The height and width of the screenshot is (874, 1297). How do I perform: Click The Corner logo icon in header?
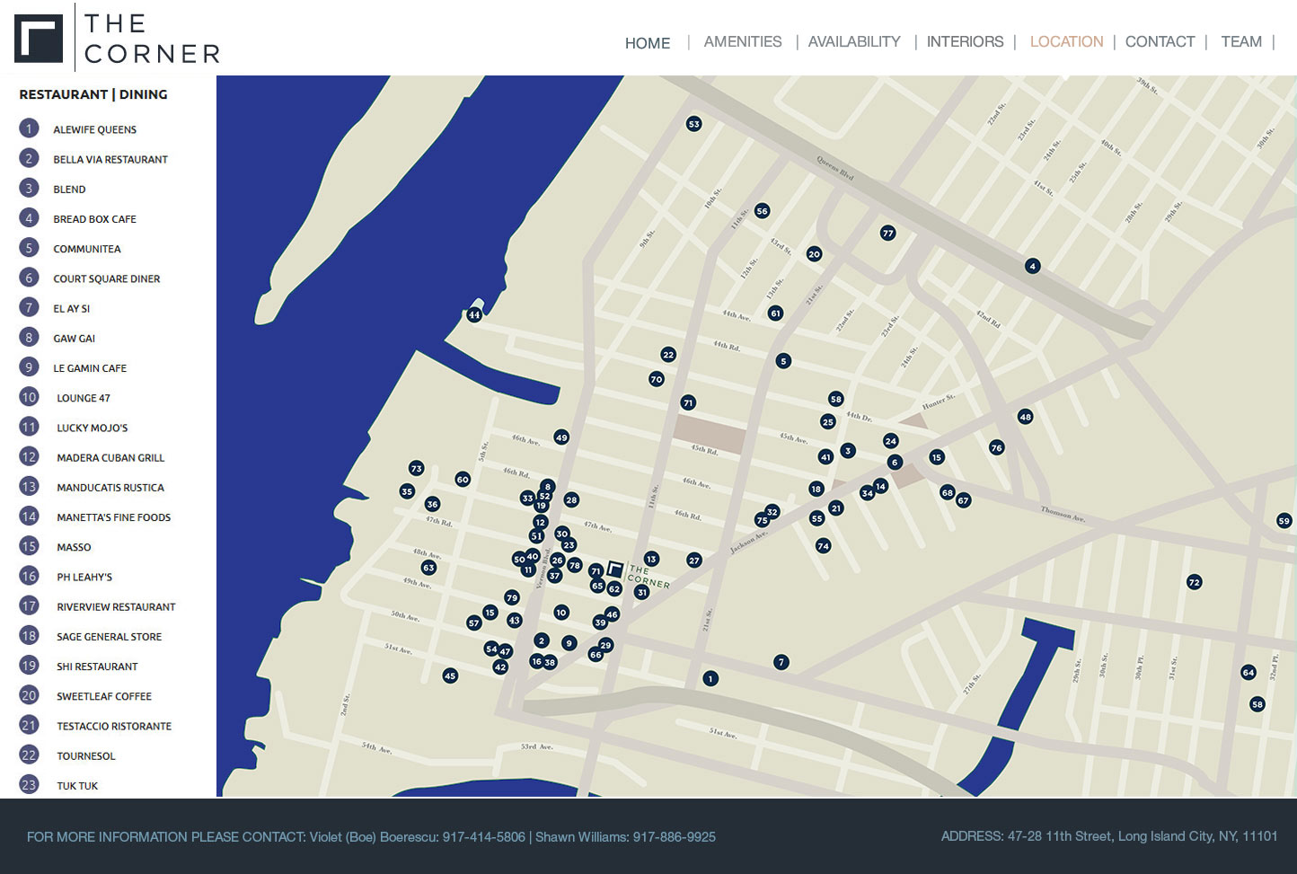click(x=39, y=38)
